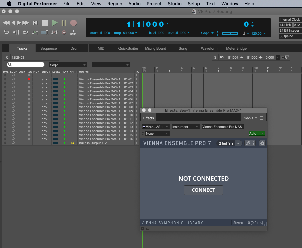
Task: Adjust the level control on the 01-01 track
Action: [56, 79]
